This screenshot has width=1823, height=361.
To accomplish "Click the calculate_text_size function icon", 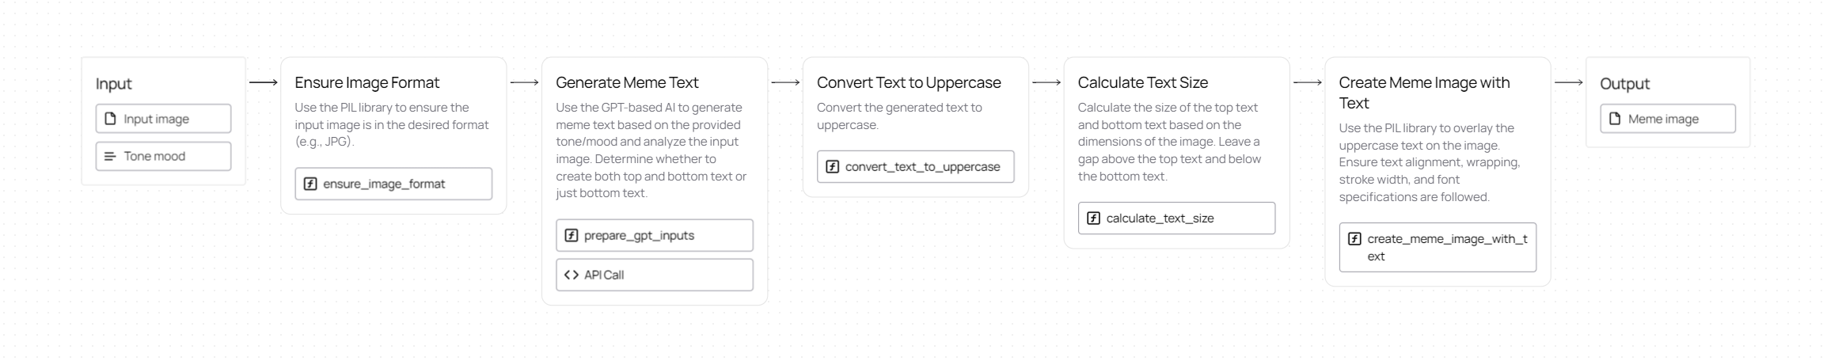I will (1093, 218).
